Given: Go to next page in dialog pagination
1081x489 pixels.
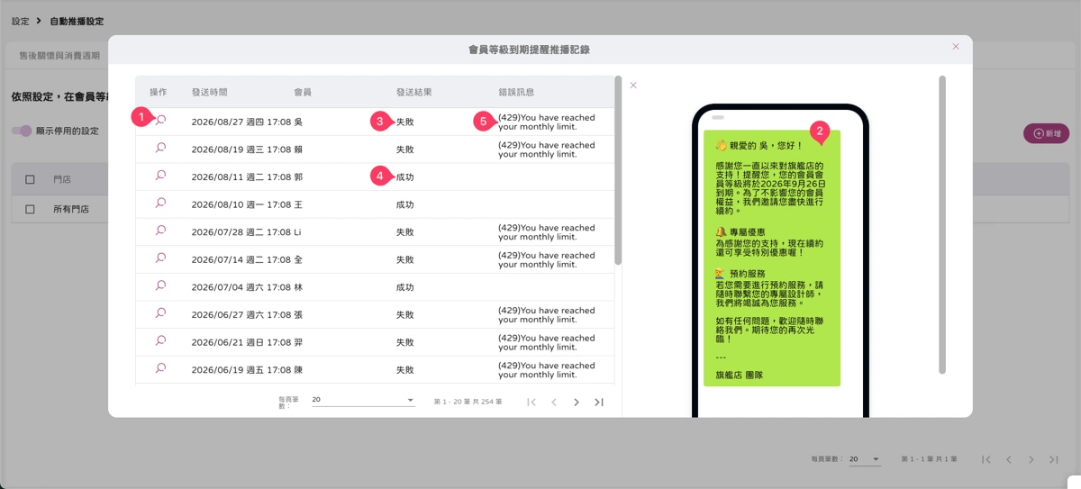Looking at the screenshot, I should [577, 402].
